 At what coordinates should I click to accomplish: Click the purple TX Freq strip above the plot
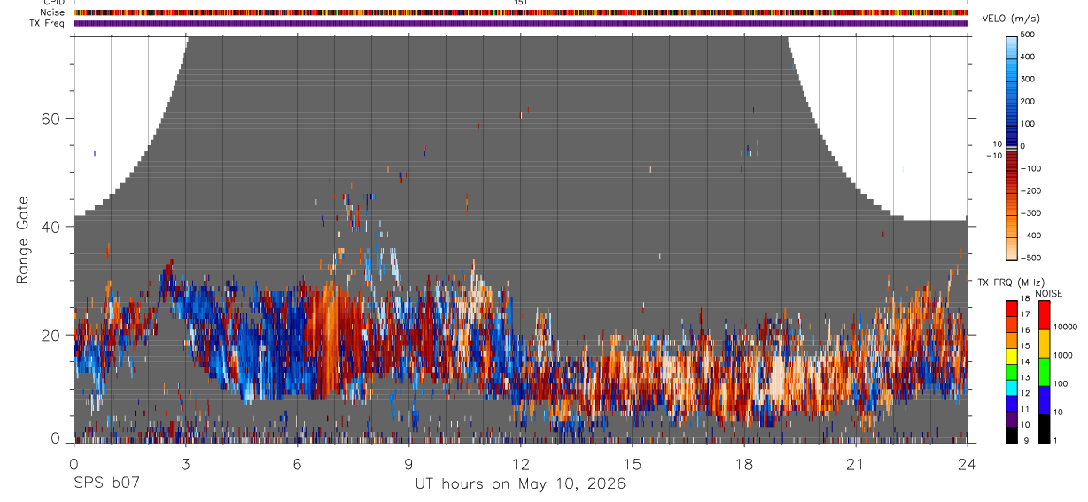point(521,23)
